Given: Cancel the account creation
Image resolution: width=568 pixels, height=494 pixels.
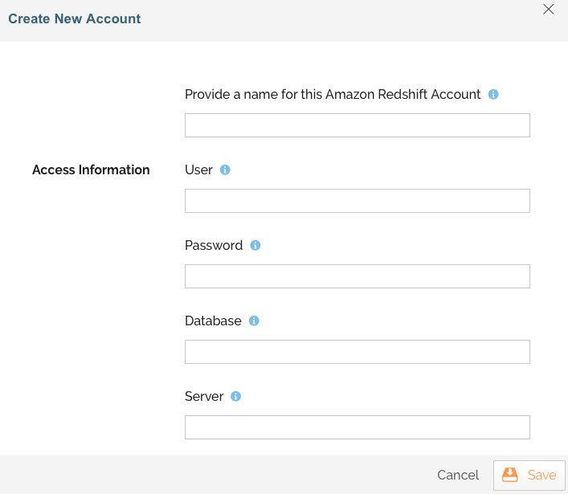Looking at the screenshot, I should [458, 475].
